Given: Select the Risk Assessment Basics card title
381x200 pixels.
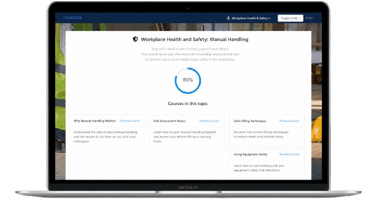Looking at the screenshot, I should [169, 121].
